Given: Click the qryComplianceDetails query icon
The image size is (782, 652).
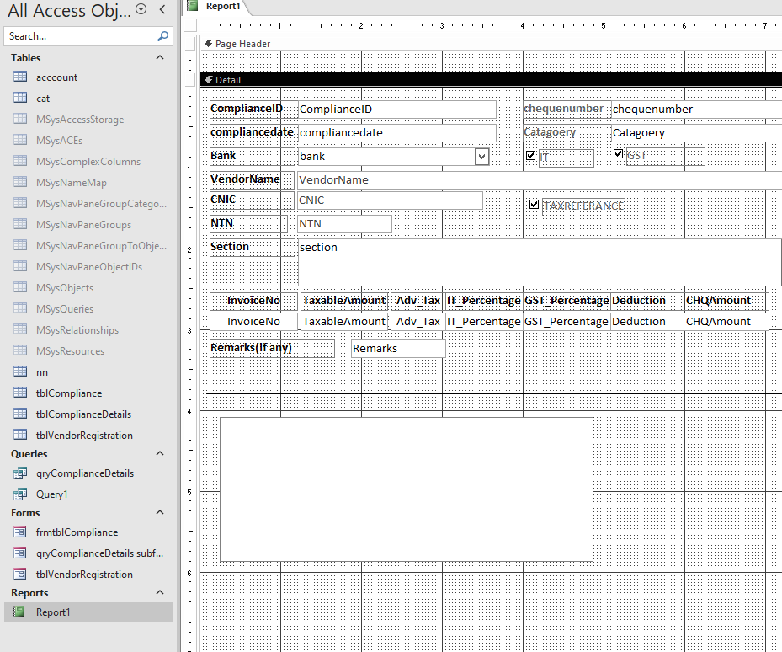Looking at the screenshot, I should (20, 473).
